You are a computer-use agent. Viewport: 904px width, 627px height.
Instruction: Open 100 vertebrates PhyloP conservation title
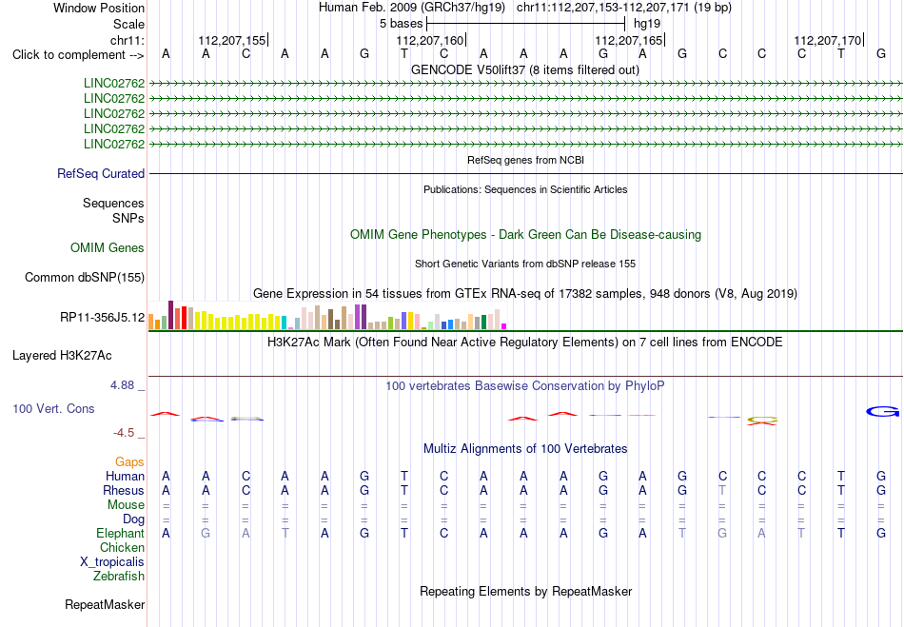coord(525,386)
